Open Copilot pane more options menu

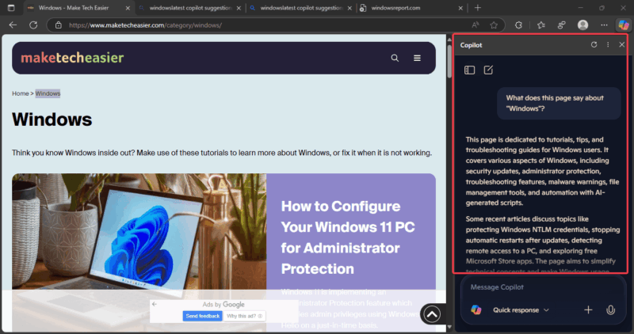coord(608,45)
